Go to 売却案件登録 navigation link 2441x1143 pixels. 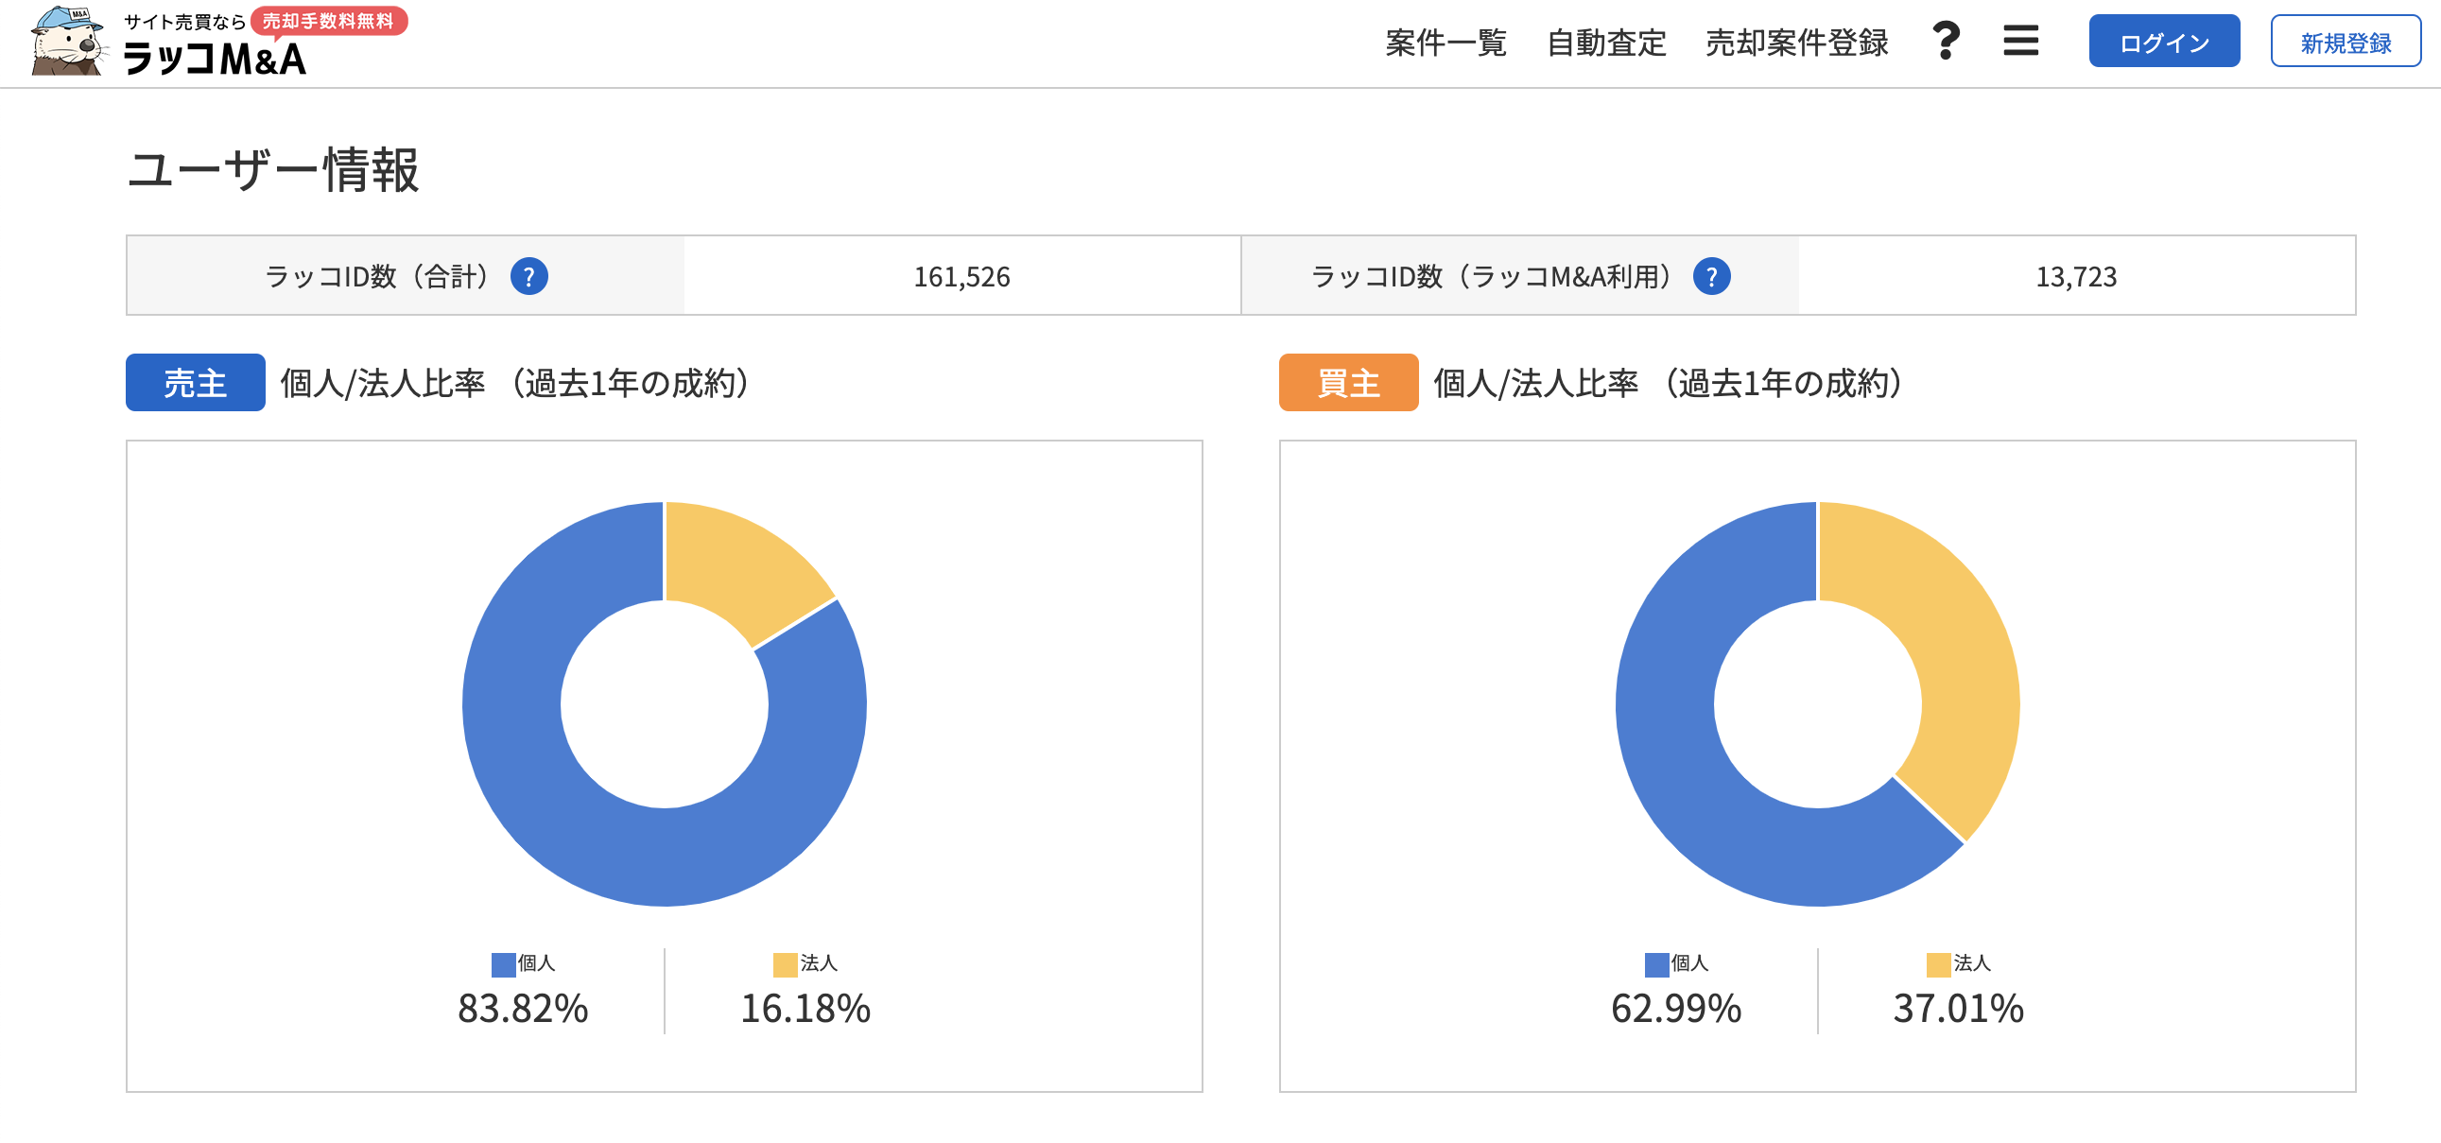pos(1796,43)
